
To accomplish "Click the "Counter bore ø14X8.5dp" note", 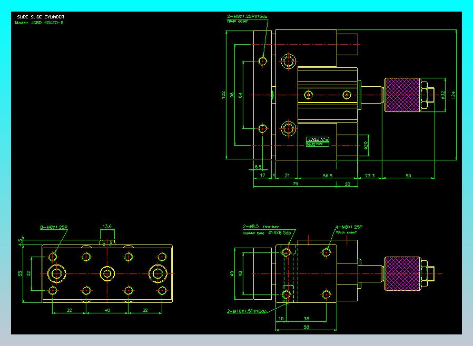I will pos(267,233).
